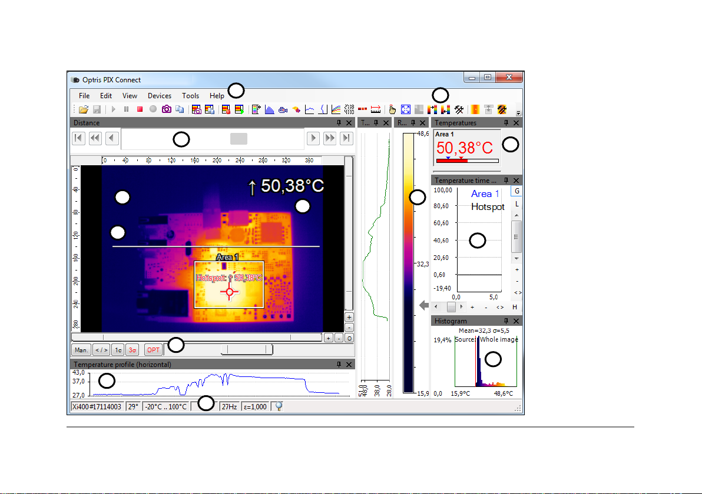Click the blue camera device toolbar icon
This screenshot has width=702, height=494.
pos(283,109)
